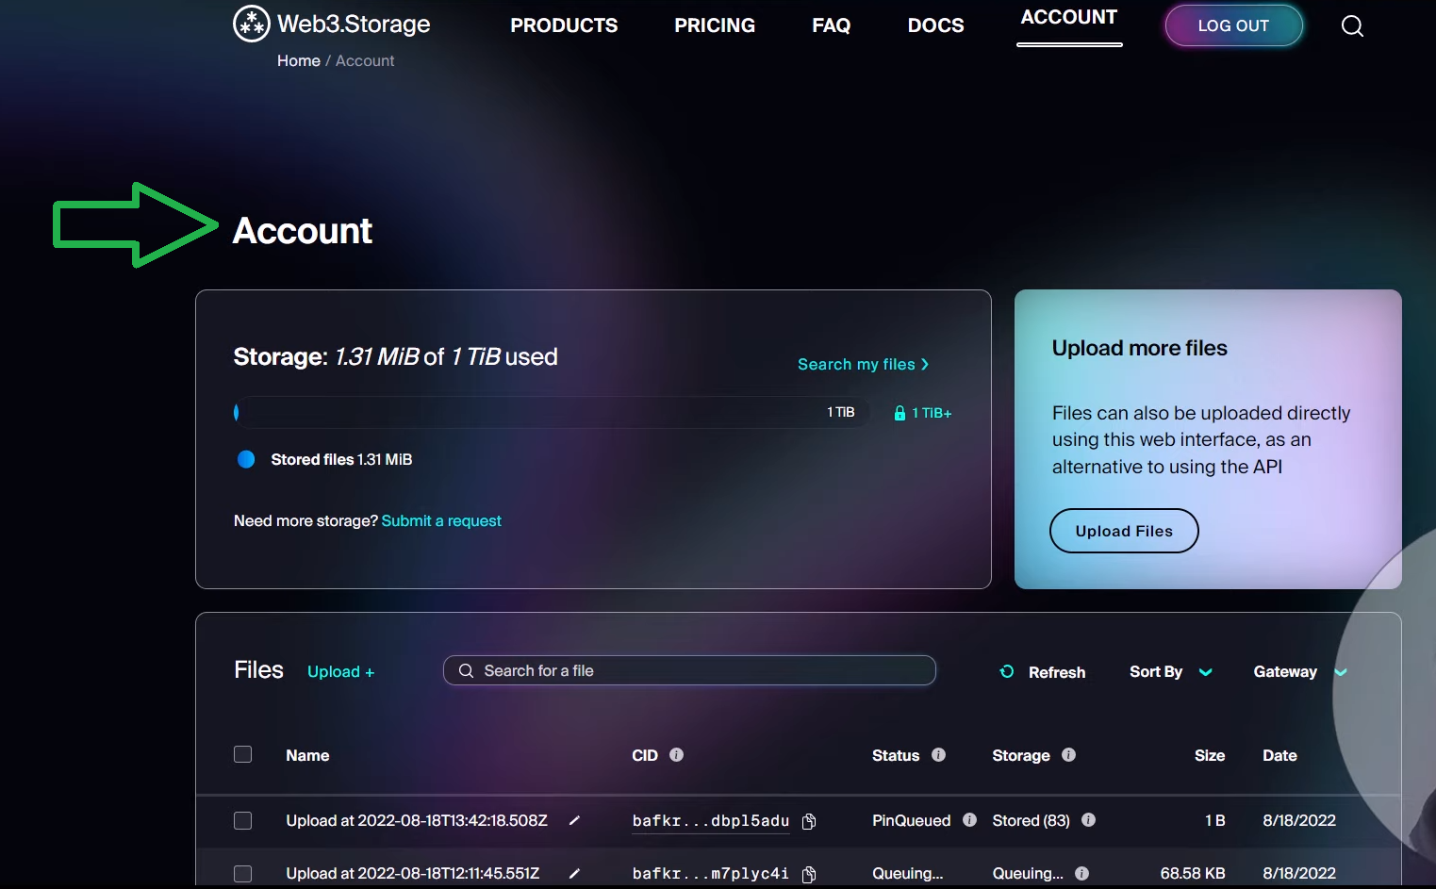
Task: Toggle the select-all checkbox in file list header
Action: 242,754
